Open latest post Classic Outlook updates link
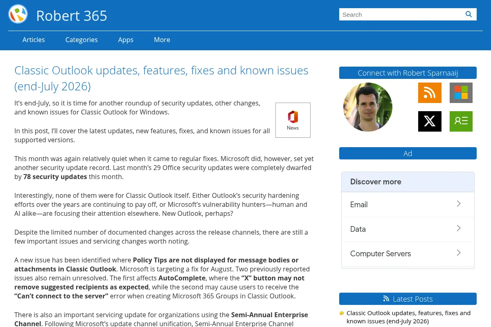 408,317
